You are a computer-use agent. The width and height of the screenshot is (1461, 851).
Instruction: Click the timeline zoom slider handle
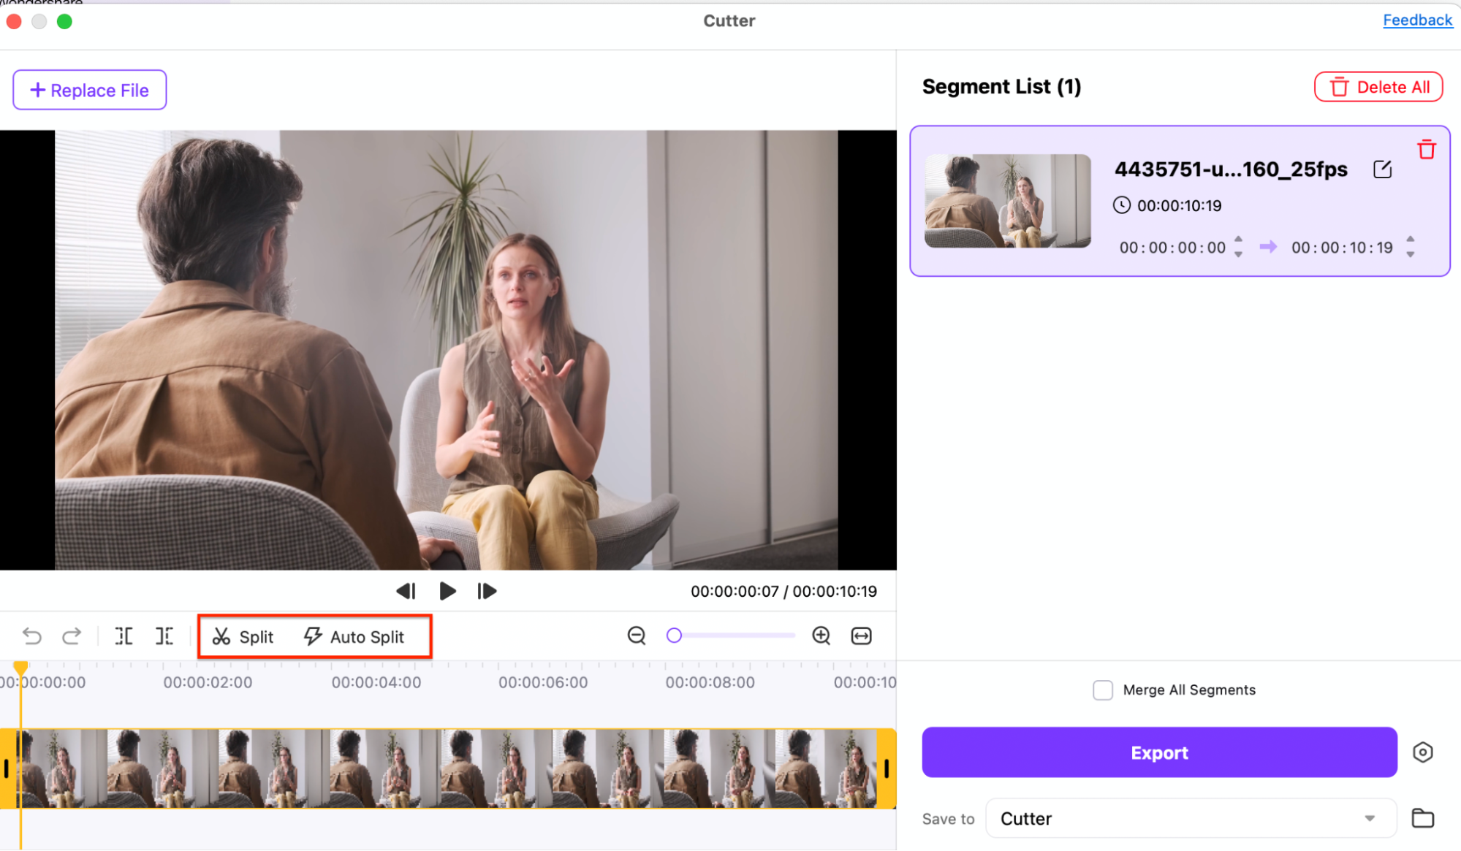(x=674, y=636)
